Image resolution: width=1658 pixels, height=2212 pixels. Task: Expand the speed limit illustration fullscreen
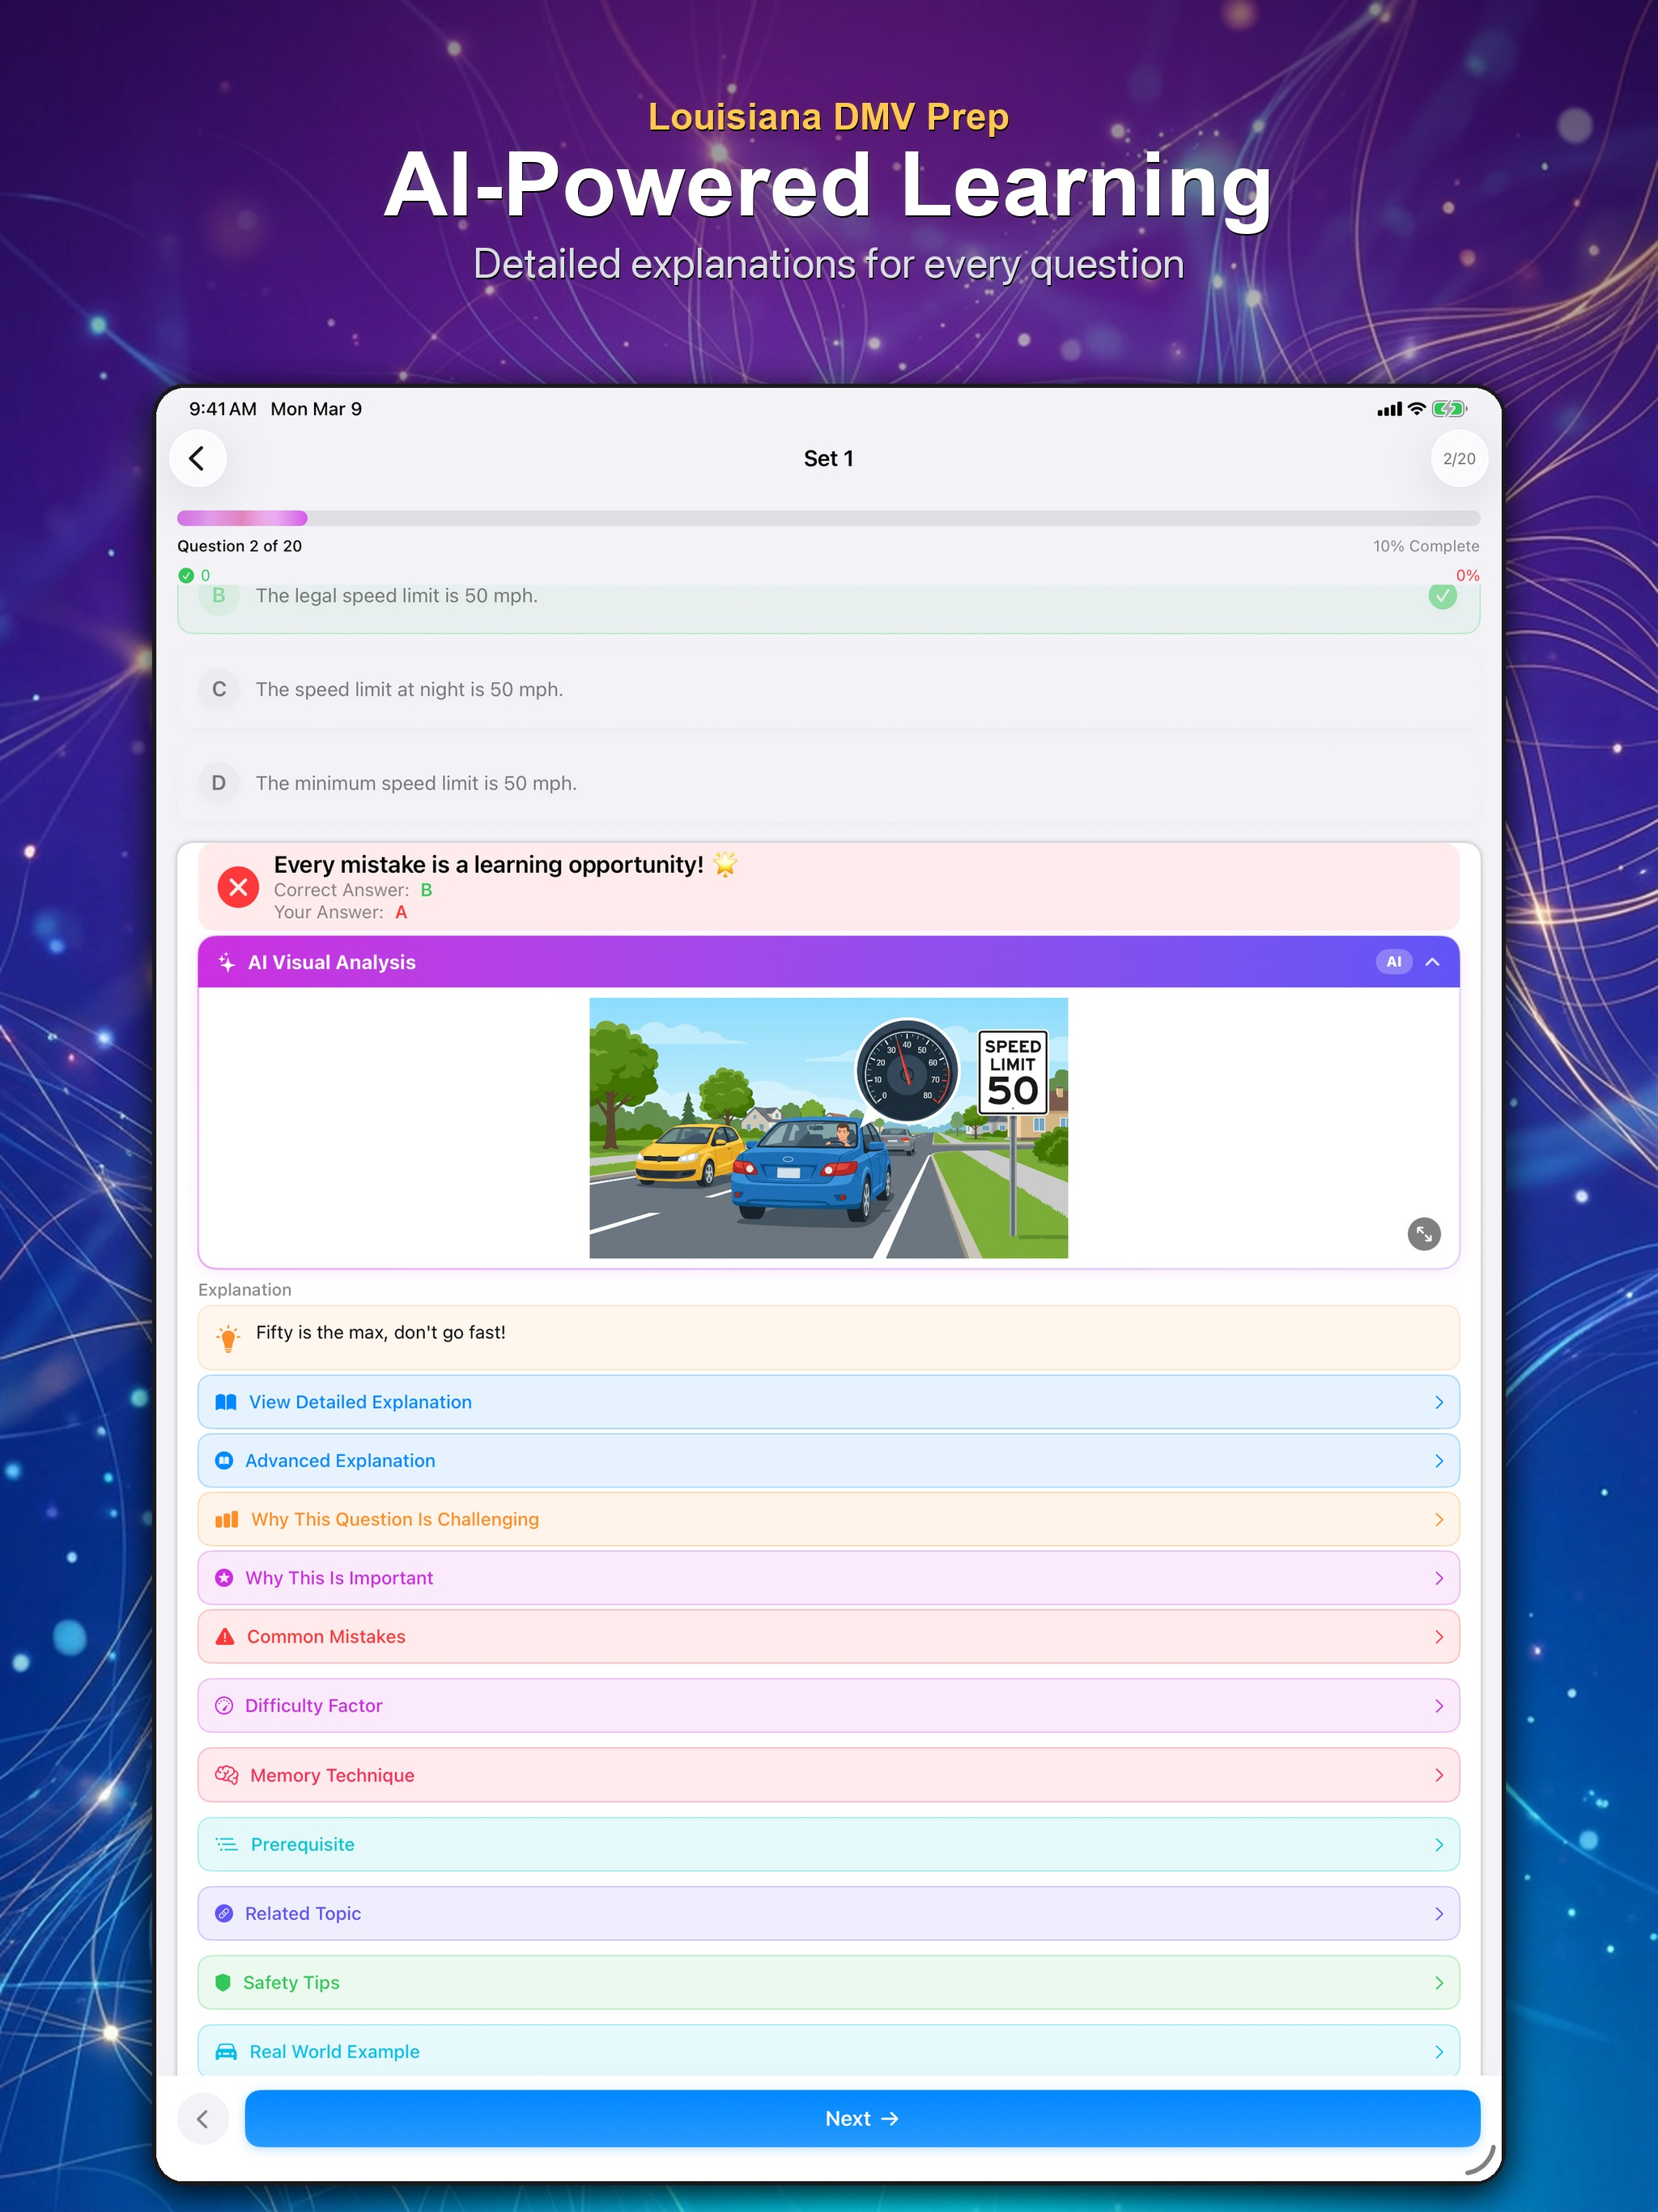coord(1423,1234)
